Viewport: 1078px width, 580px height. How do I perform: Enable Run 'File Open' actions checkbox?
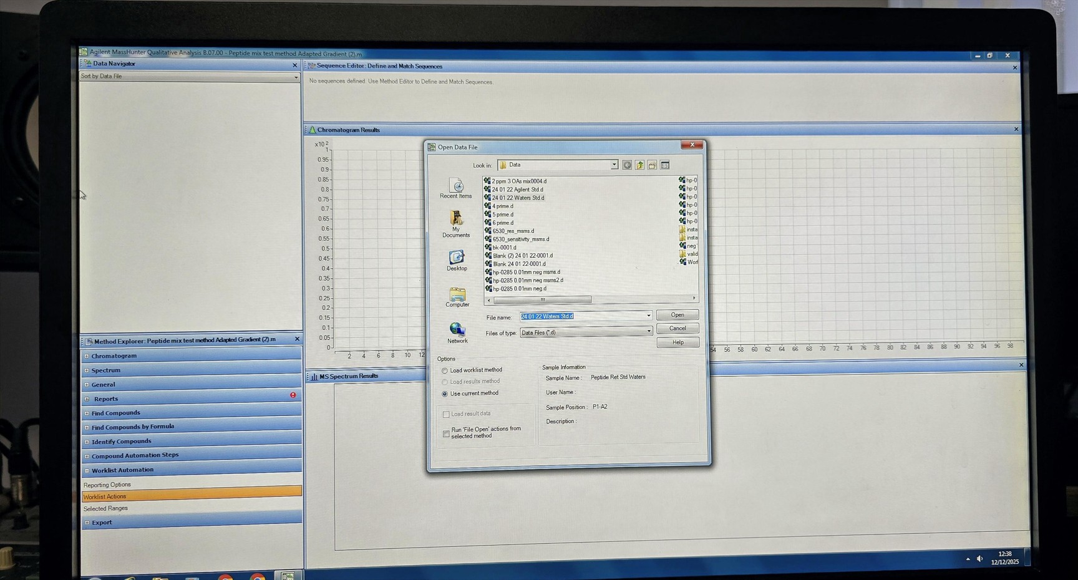pos(446,433)
